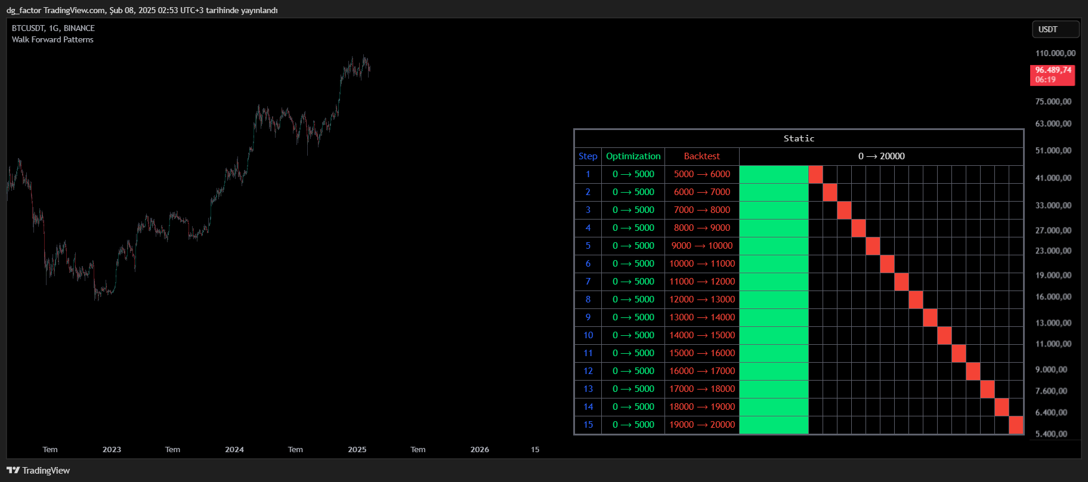This screenshot has height=482, width=1088.
Task: Click the 5.400,00 price scale label
Action: (x=1052, y=434)
